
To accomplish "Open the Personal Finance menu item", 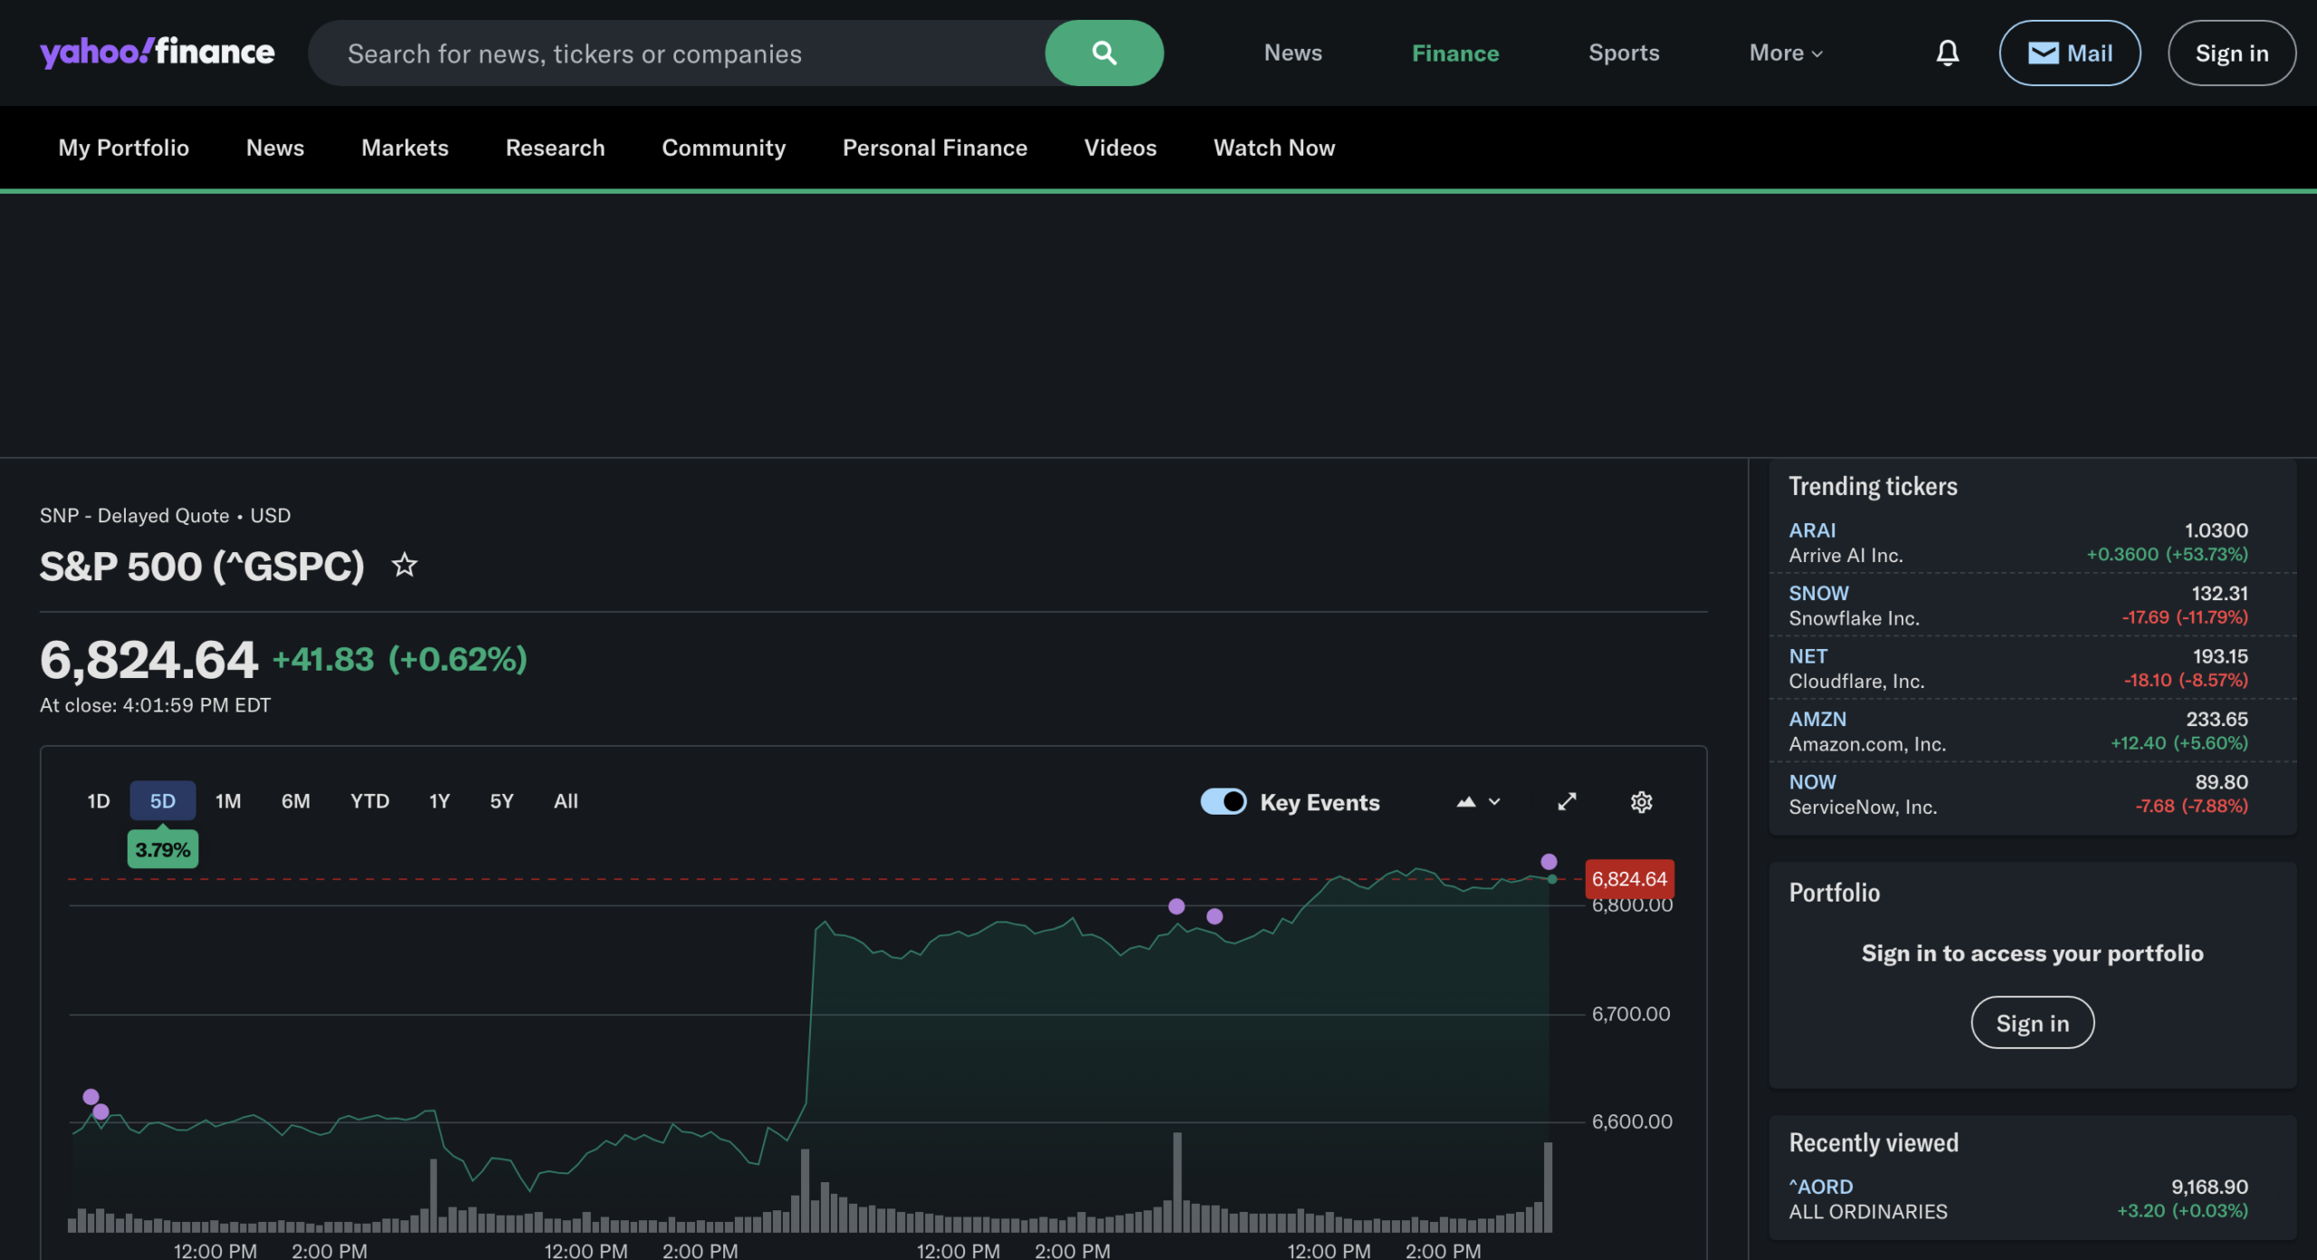I will click(934, 148).
